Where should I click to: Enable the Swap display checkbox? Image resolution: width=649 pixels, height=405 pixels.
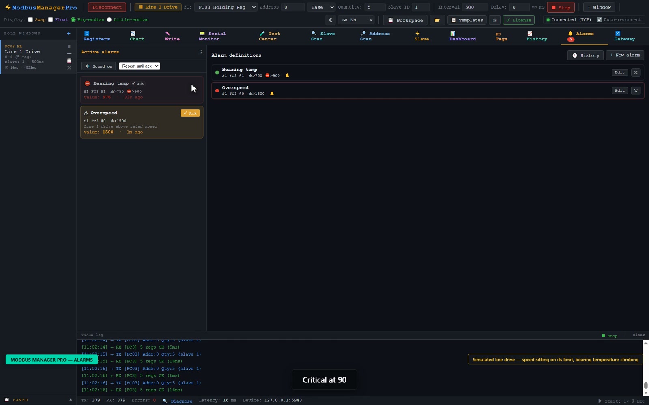pos(30,19)
